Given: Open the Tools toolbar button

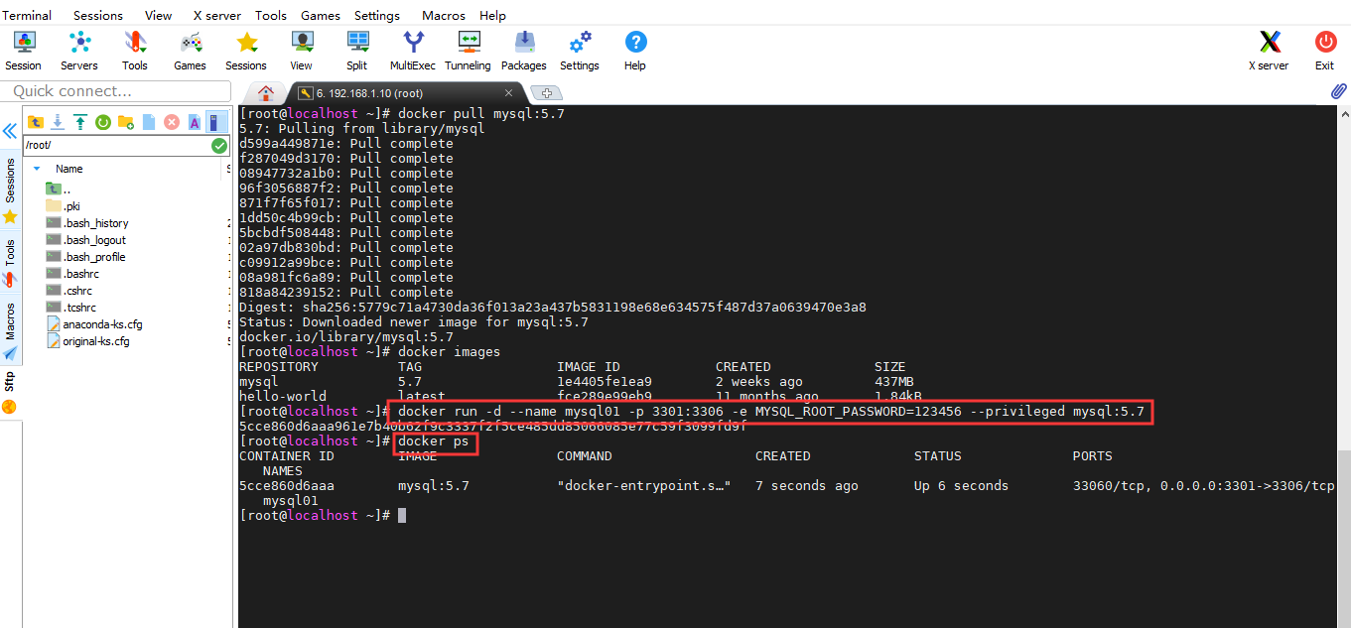Looking at the screenshot, I should [135, 51].
